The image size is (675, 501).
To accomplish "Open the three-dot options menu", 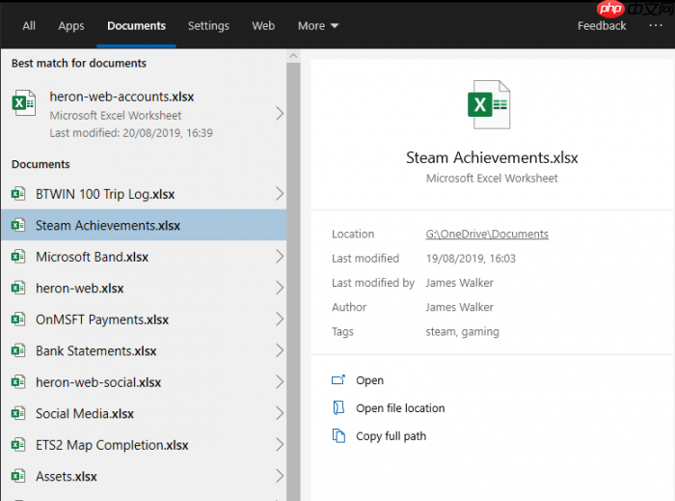I will point(655,25).
